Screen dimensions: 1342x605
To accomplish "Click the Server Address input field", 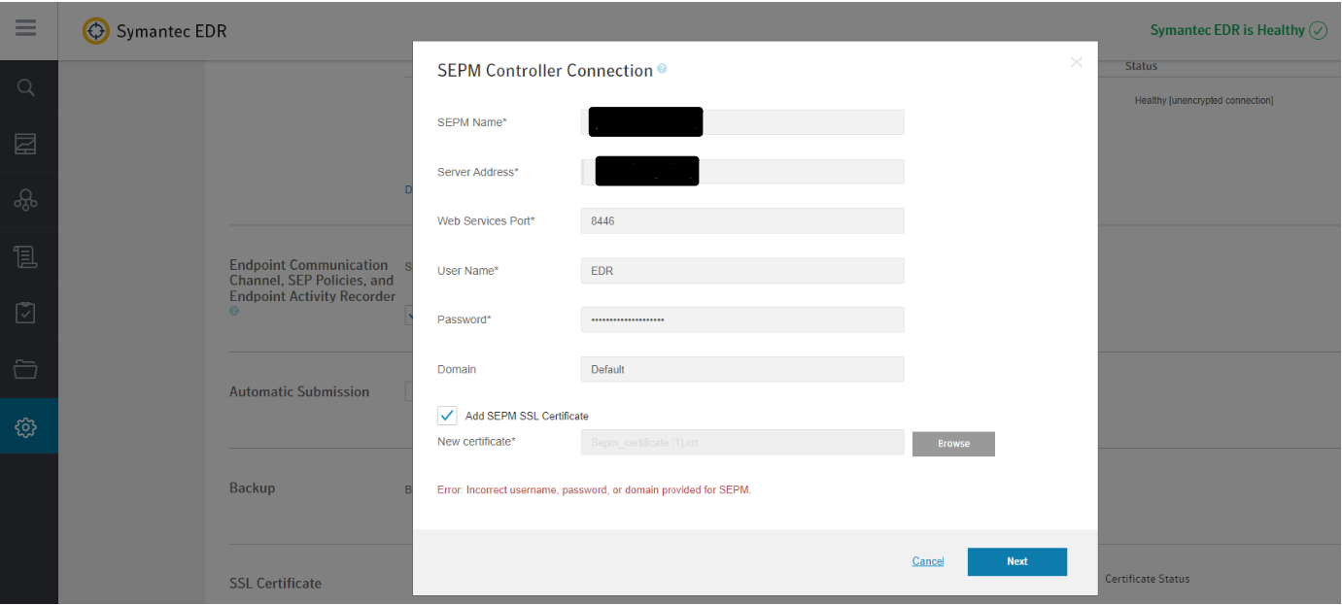I will click(742, 172).
